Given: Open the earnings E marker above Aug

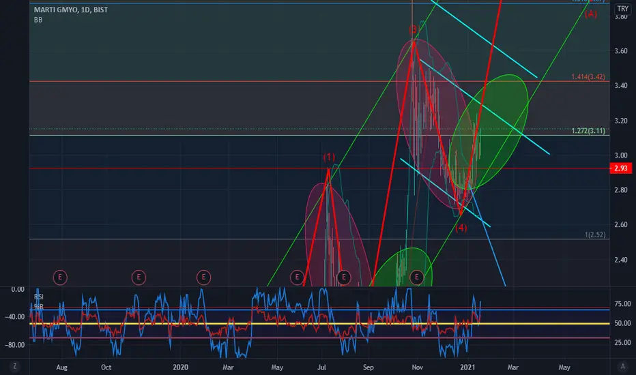Looking at the screenshot, I should tap(60, 277).
